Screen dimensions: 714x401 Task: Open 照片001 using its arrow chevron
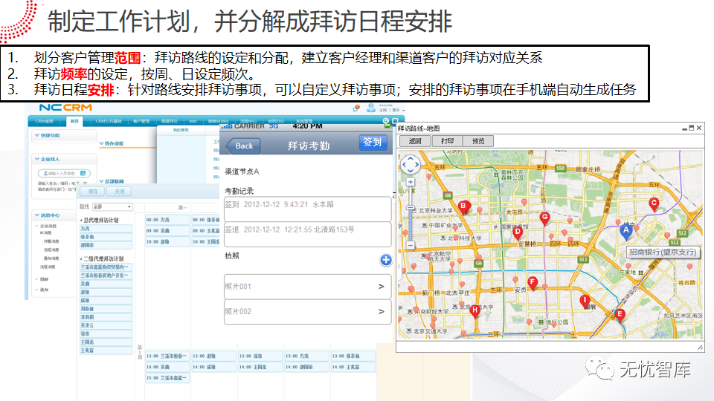pos(381,287)
